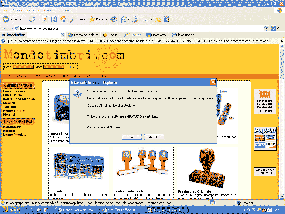Viewport: 285px width, 214px height.
Task: Expand the address bar URL dropdown
Action: (x=266, y=28)
